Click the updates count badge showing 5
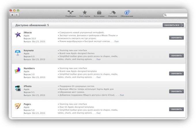This screenshot has height=128, width=196. tap(129, 11)
